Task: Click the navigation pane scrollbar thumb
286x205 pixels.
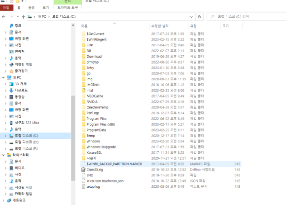Action: click(73, 138)
